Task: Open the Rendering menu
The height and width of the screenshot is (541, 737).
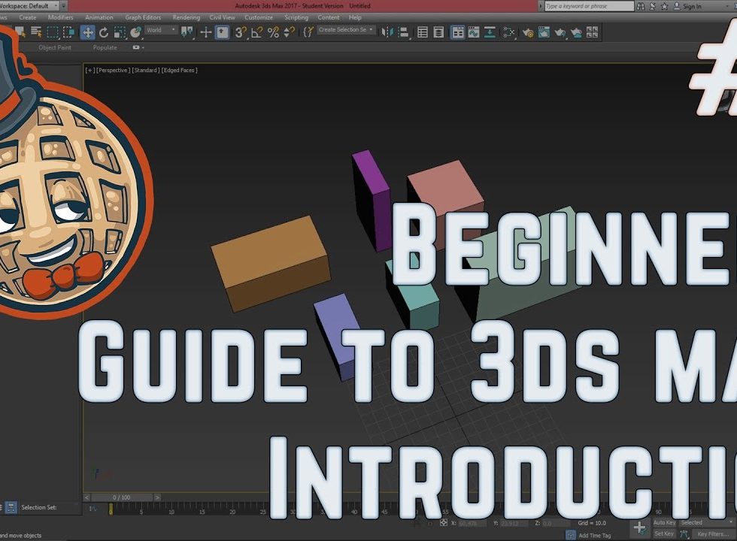Action: pyautogui.click(x=187, y=17)
